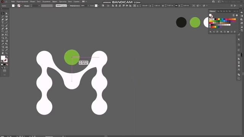Pick None swatch in Swatches panel

[x=210, y=19]
